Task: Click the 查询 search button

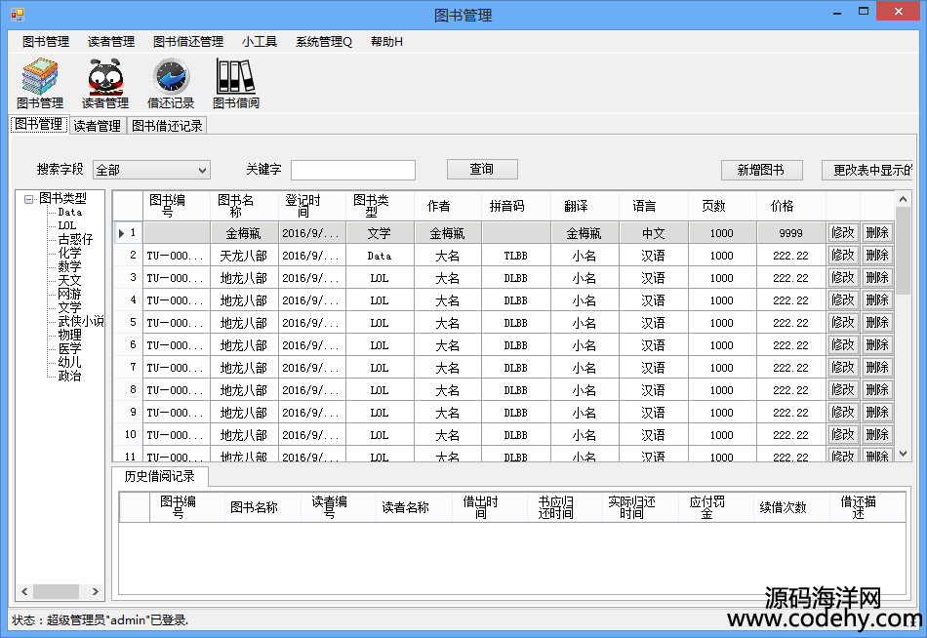Action: (x=482, y=170)
